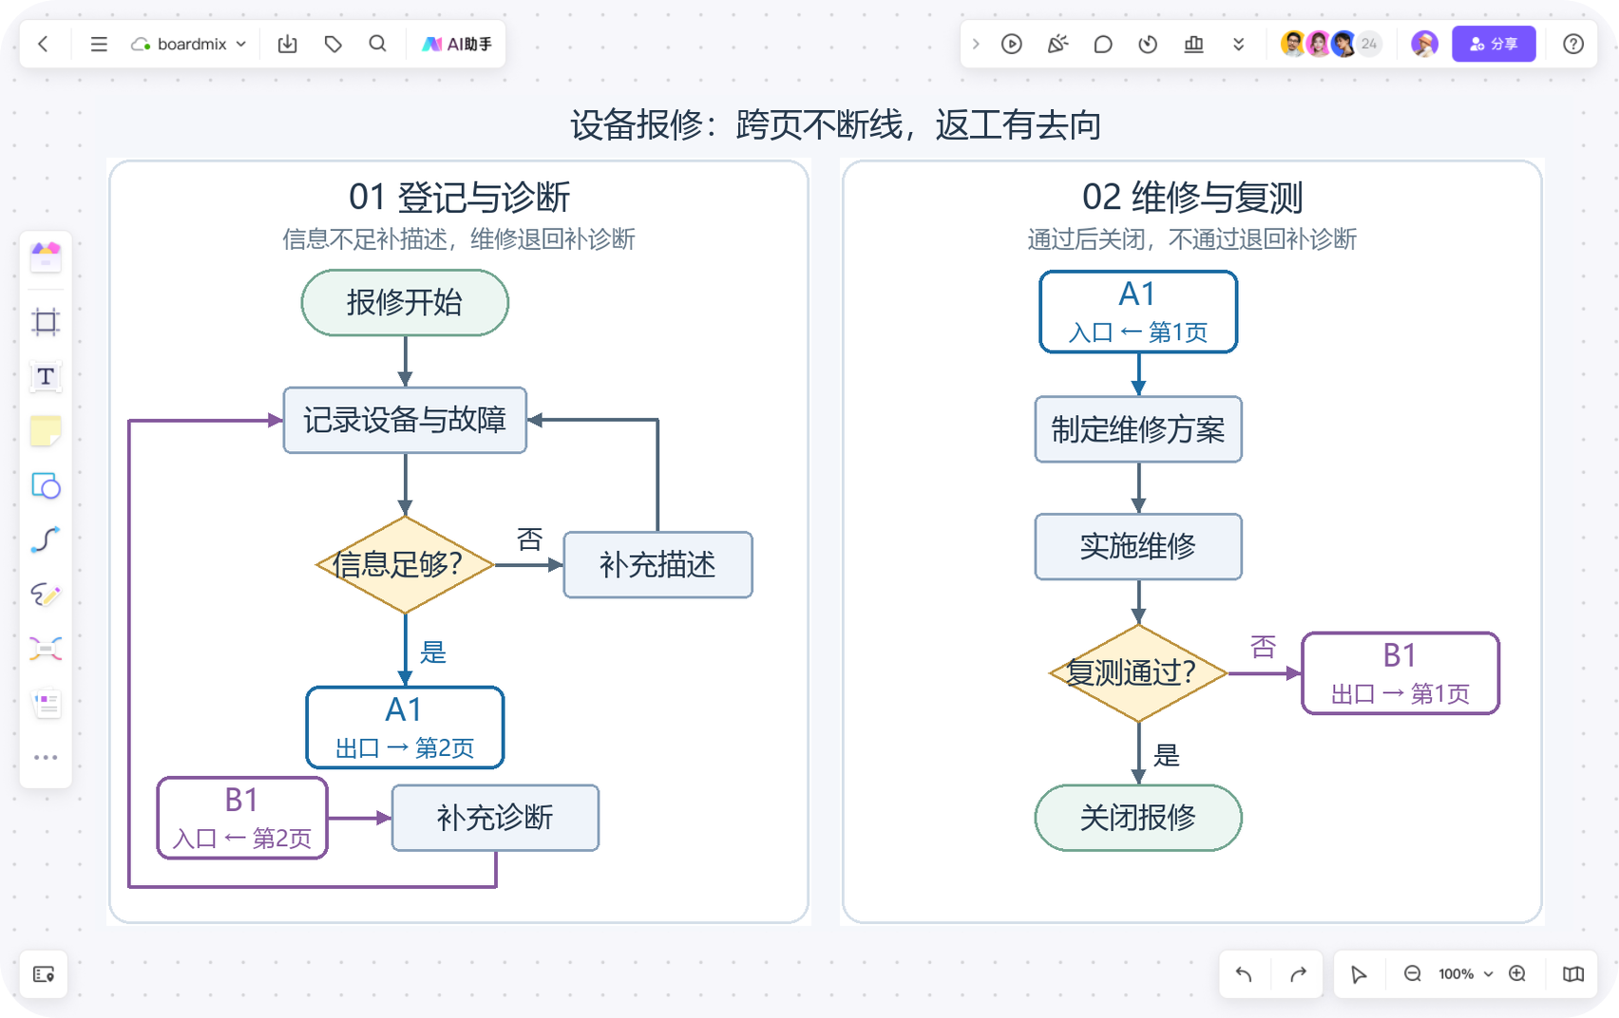Start presentation with the play icon
This screenshot has height=1018, width=1619.
point(1011,44)
